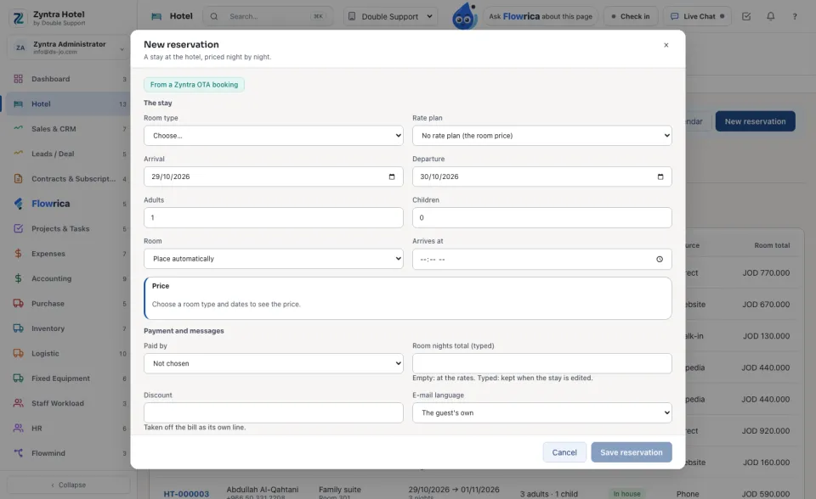Click the Purchase truck icon
This screenshot has height=499, width=816.
18,303
